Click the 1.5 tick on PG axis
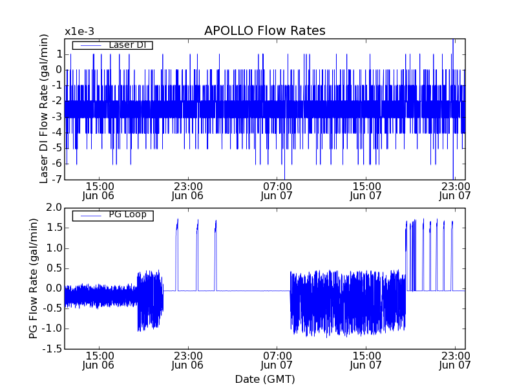This screenshot has width=517, height=388. [x=54, y=228]
